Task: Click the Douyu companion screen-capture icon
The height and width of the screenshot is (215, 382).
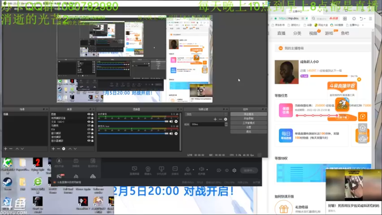Action: click(134, 169)
